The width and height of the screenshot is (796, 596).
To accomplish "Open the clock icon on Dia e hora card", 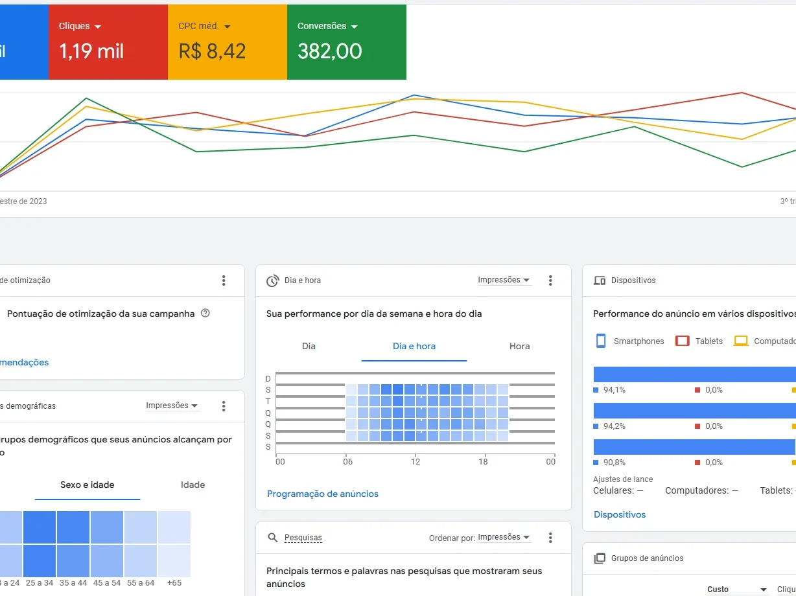I will tap(272, 280).
